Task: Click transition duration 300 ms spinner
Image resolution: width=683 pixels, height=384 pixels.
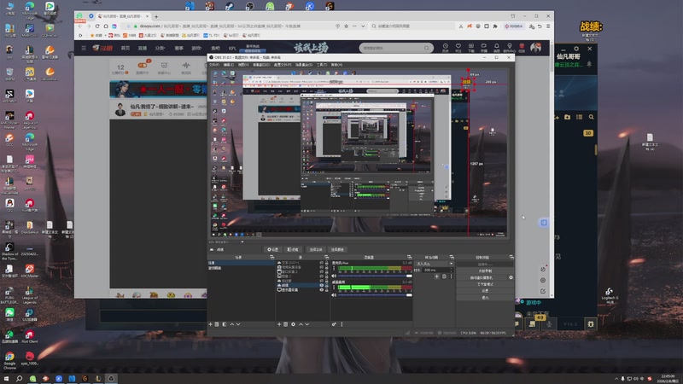Action: point(438,270)
